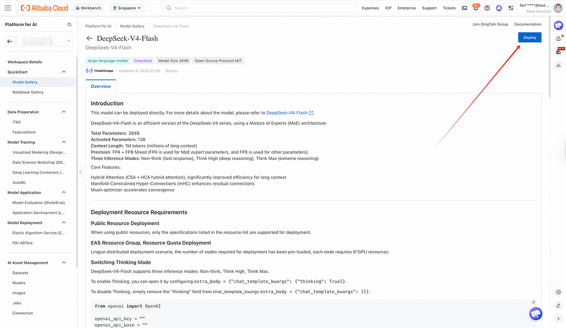Go back using sidebar workspace arrow

[10, 41]
